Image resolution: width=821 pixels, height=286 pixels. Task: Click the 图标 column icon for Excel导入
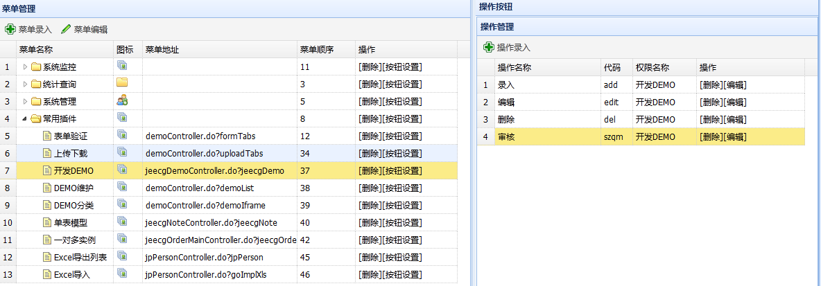pos(122,273)
